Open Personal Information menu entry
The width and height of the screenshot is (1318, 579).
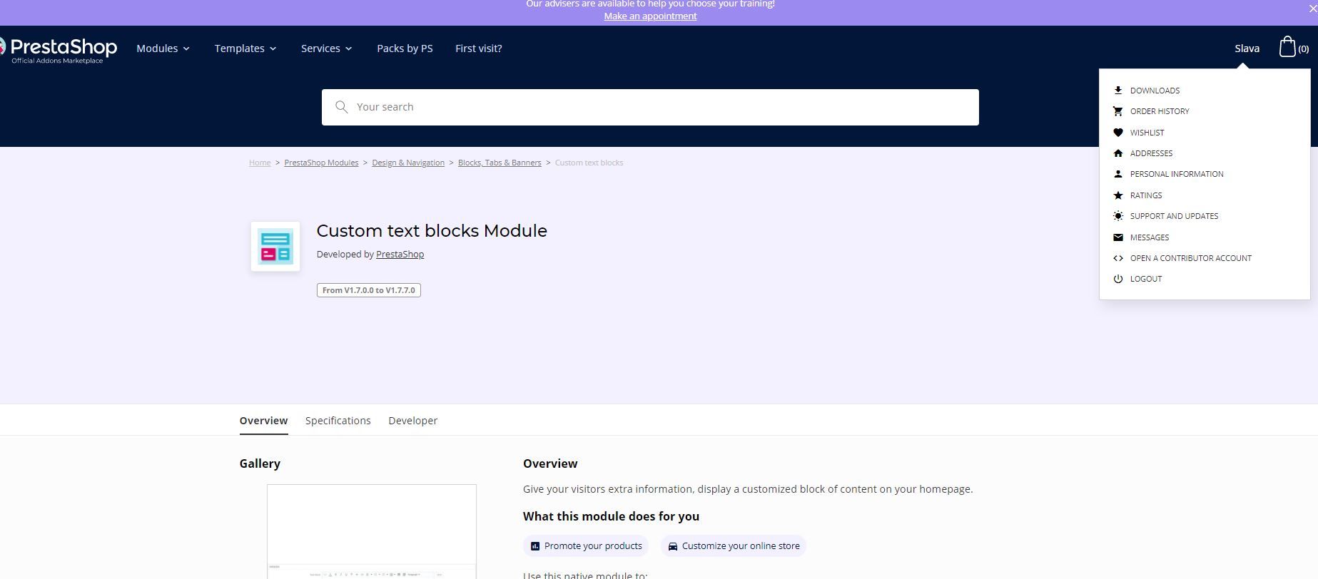1177,174
